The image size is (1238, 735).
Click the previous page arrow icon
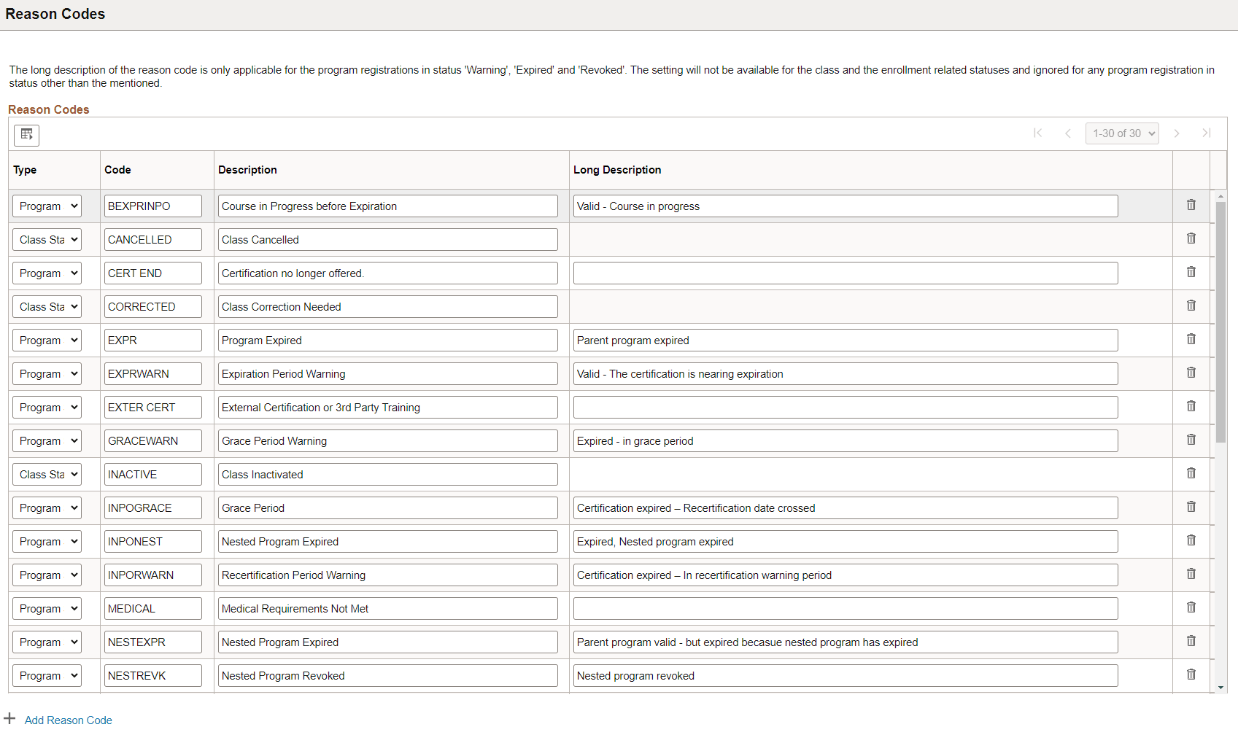click(1068, 133)
